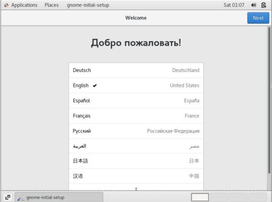Select the Deutsch language row
272x202 pixels.
[x=136, y=70]
